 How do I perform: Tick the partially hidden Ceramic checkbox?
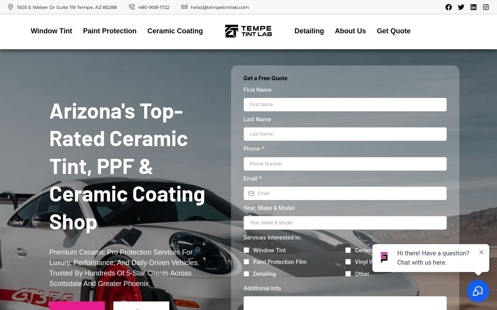click(348, 250)
